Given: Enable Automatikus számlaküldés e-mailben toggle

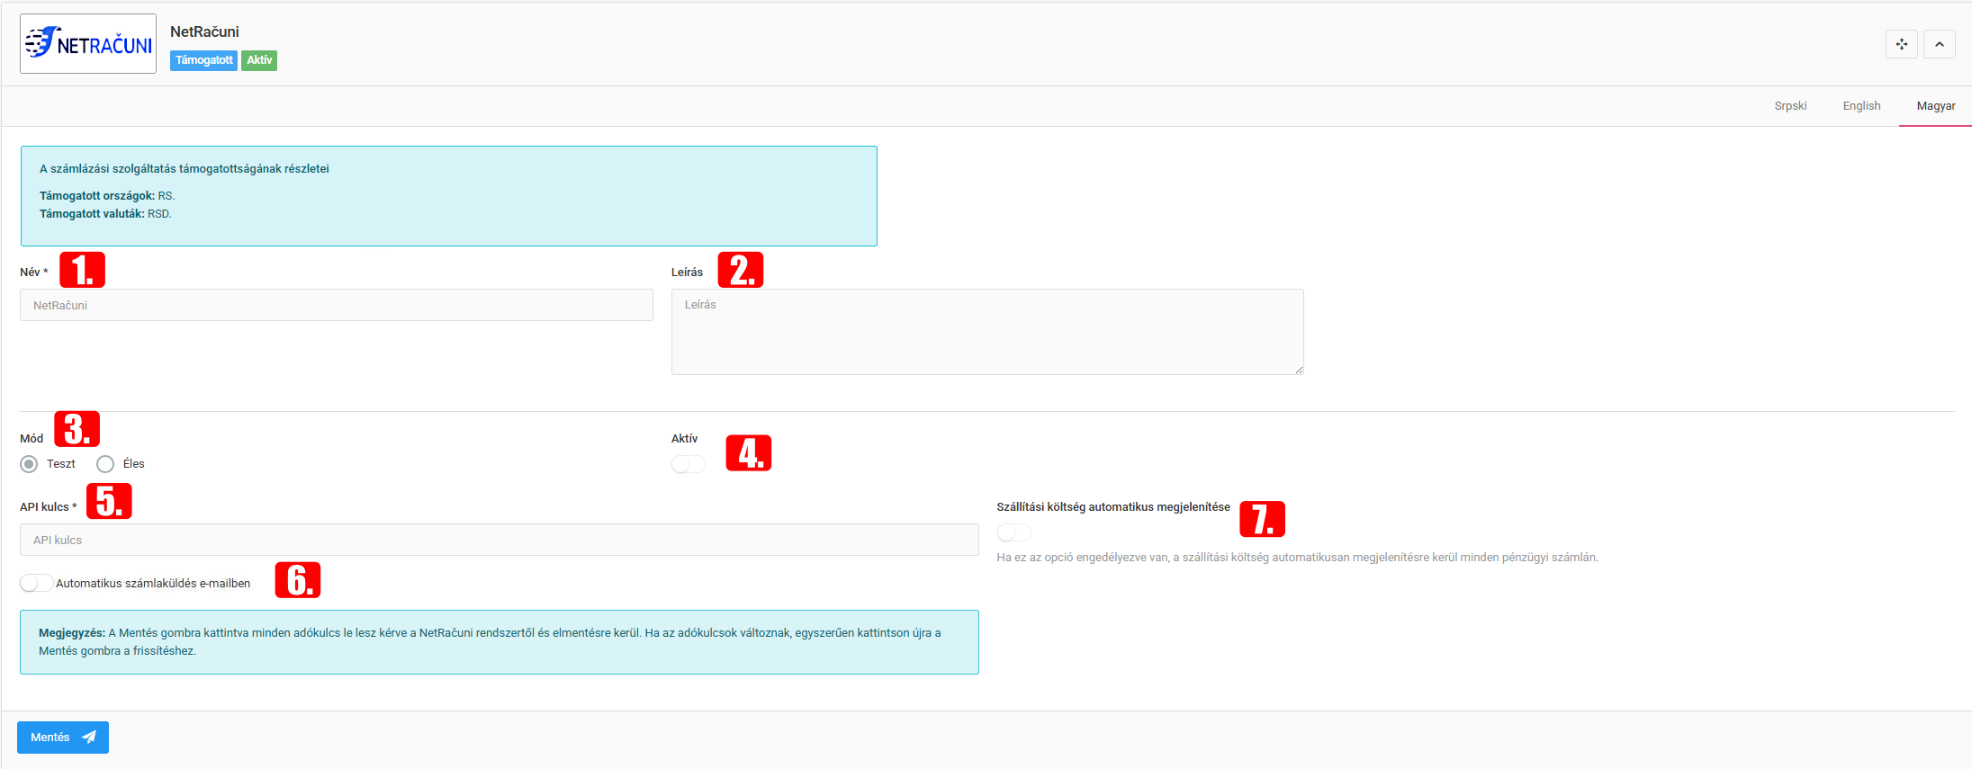Looking at the screenshot, I should click(36, 583).
